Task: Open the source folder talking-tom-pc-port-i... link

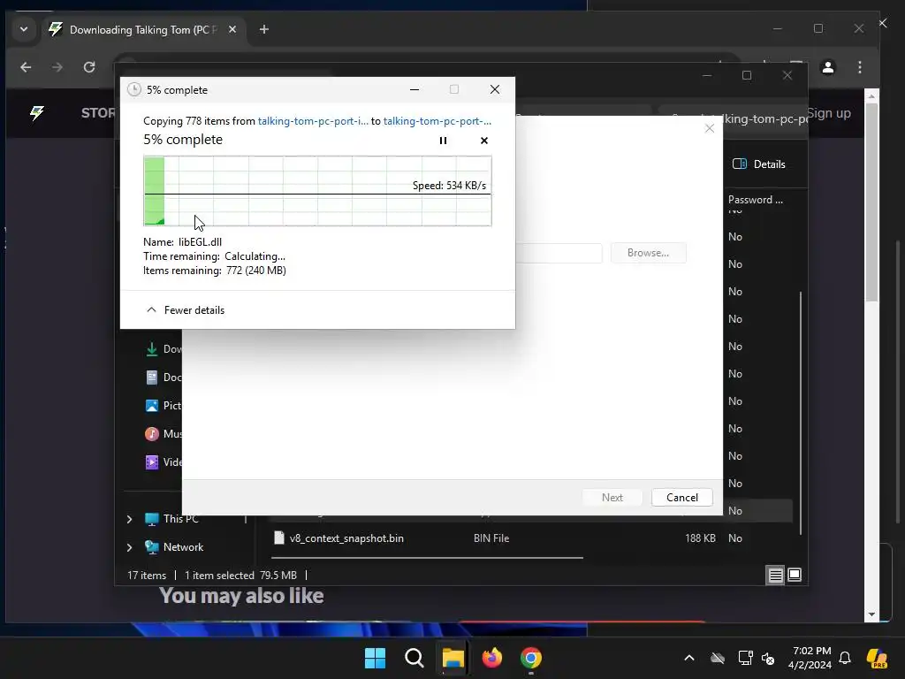Action: [312, 121]
